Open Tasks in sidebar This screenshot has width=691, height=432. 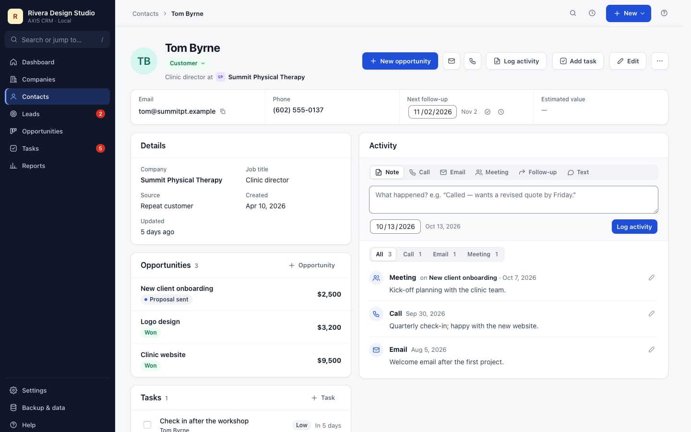[57, 148]
